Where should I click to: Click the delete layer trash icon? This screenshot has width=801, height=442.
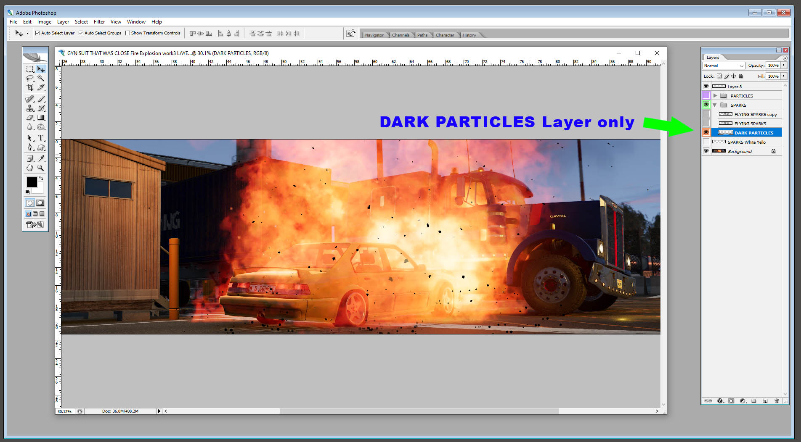pyautogui.click(x=777, y=401)
